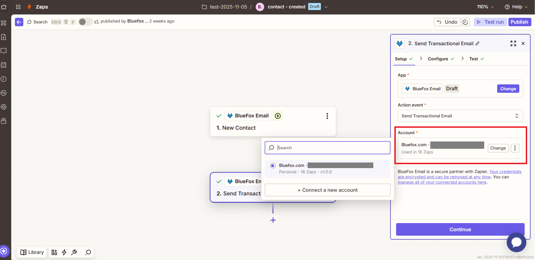Click inside the account Search field

[x=327, y=148]
